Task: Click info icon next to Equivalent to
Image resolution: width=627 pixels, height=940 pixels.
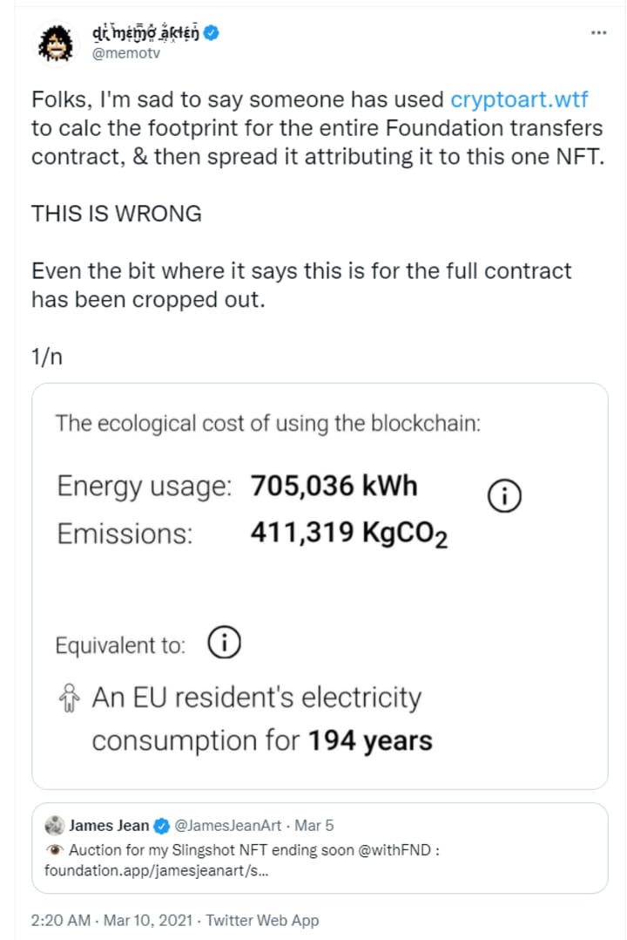Action: tap(224, 644)
